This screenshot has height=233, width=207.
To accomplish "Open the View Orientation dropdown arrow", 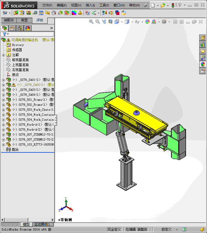I will (122, 22).
